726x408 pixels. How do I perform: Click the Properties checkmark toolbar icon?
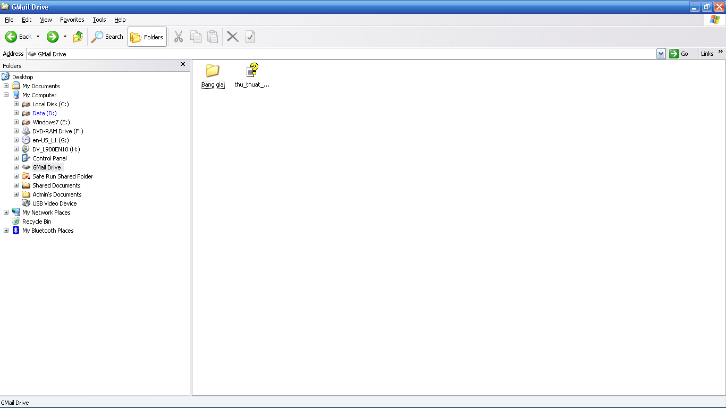pyautogui.click(x=250, y=37)
